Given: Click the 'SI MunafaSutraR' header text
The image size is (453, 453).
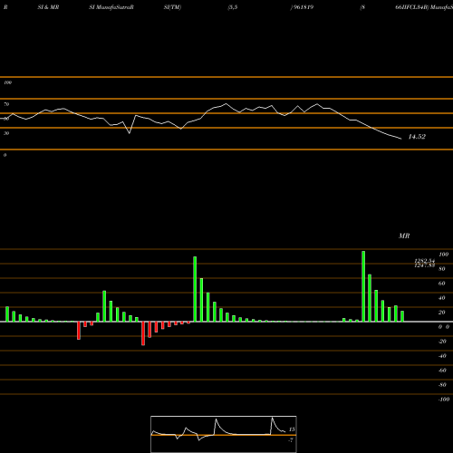Looking at the screenshot, I should (x=111, y=7).
